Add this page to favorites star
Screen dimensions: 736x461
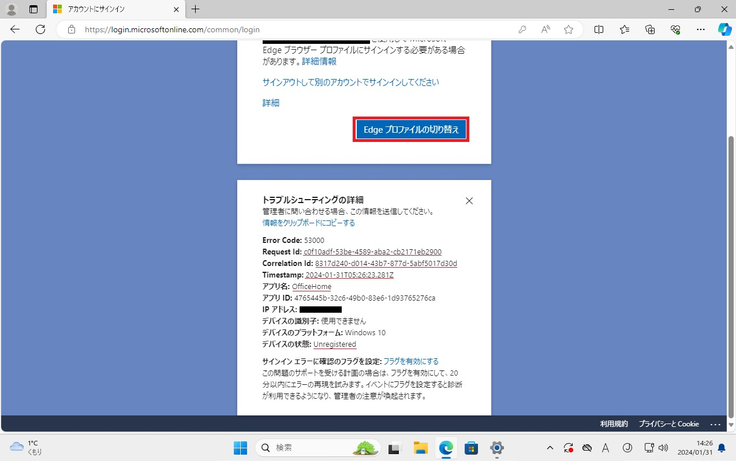569,29
